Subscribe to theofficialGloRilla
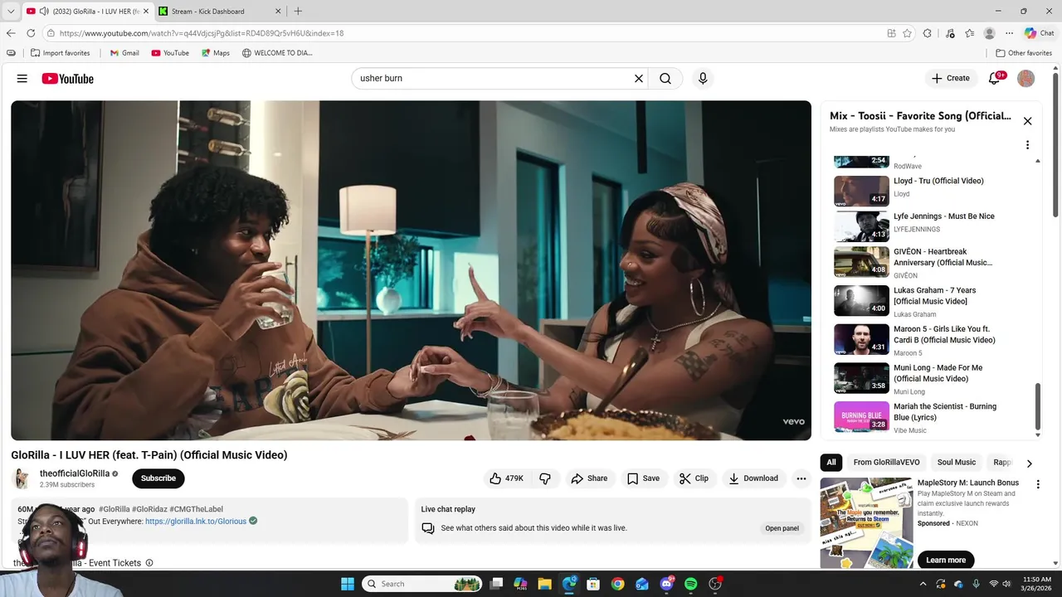Image resolution: width=1062 pixels, height=597 pixels. coord(158,478)
